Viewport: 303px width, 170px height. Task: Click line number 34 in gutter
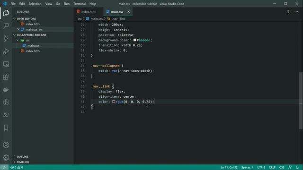tap(82, 66)
